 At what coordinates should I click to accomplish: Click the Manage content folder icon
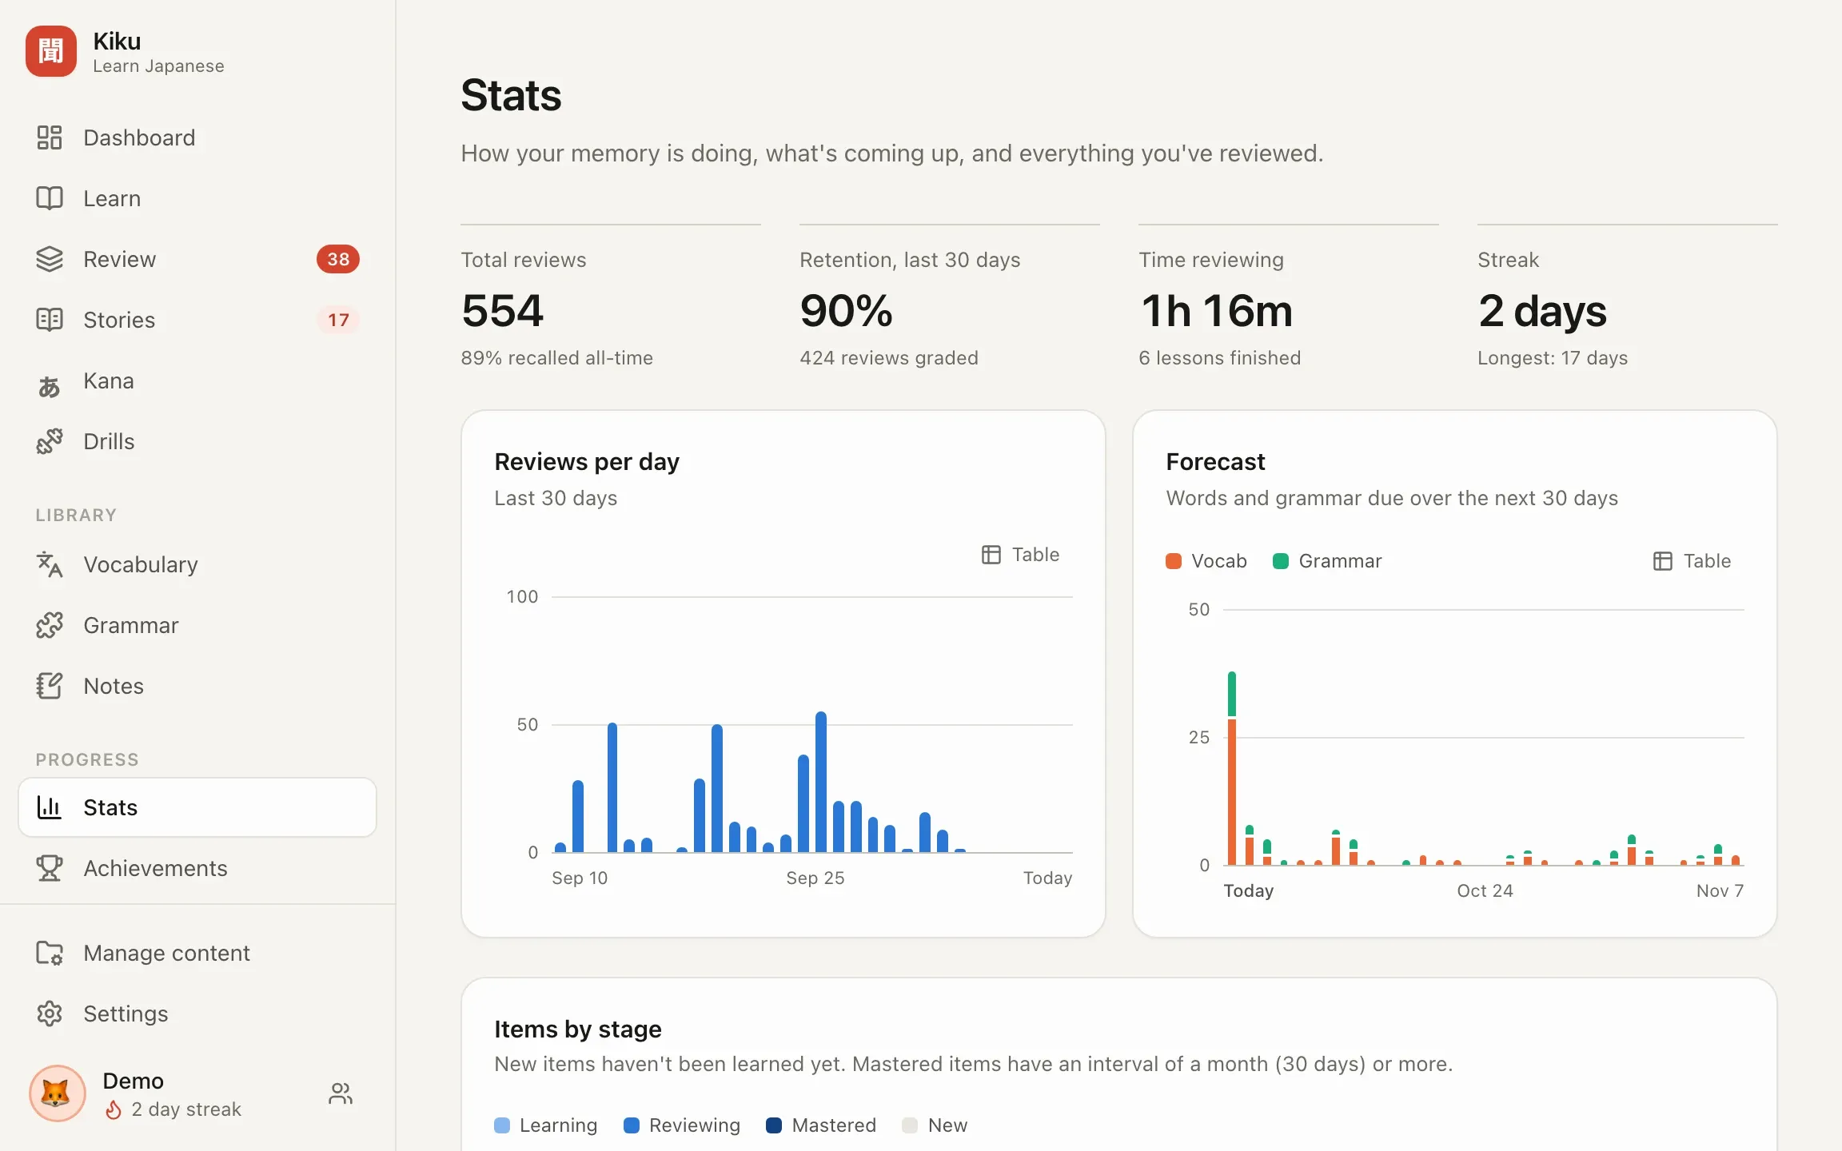[50, 953]
